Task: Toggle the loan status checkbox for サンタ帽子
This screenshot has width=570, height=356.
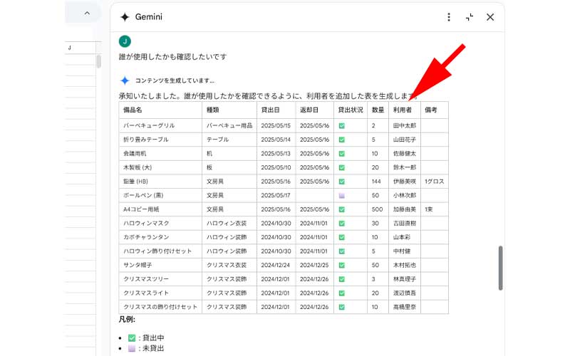Action: click(x=342, y=265)
